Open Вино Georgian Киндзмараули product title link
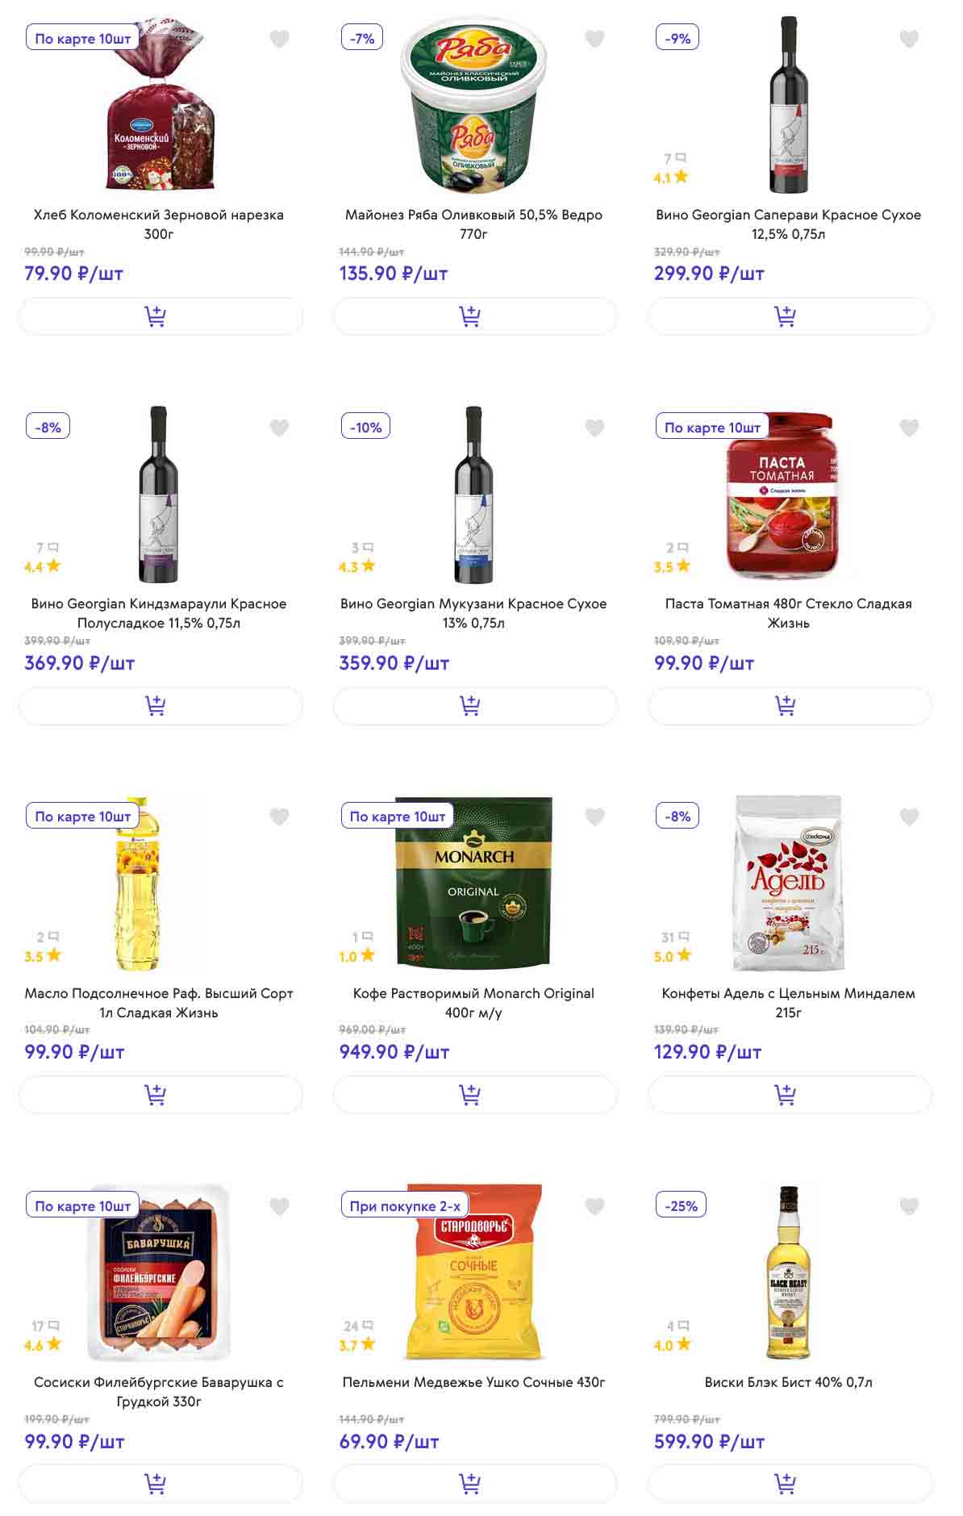Viewport: 963px width, 1516px height. pyautogui.click(x=159, y=613)
